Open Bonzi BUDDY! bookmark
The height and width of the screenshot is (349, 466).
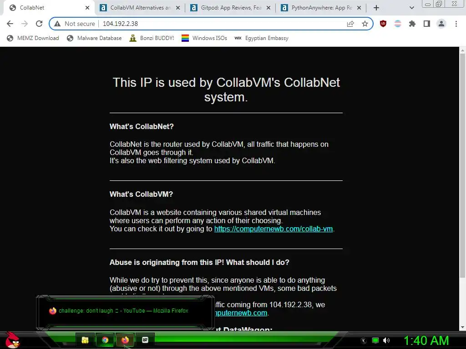pyautogui.click(x=152, y=38)
